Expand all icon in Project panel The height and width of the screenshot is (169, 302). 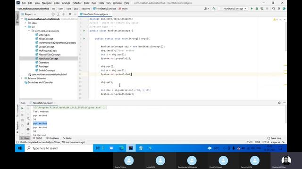coord(58,14)
